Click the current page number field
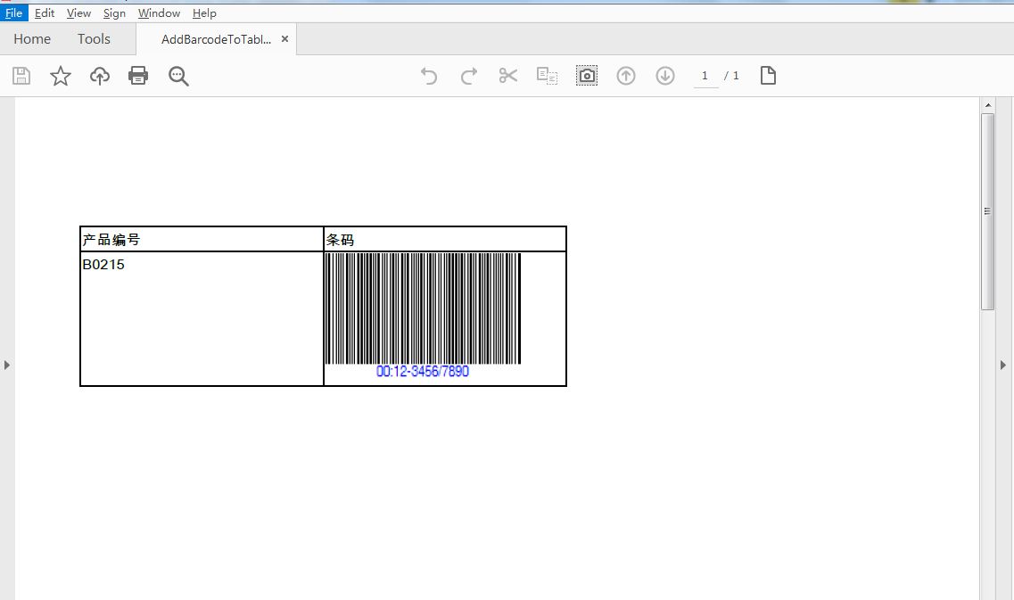The height and width of the screenshot is (600, 1014). click(705, 76)
